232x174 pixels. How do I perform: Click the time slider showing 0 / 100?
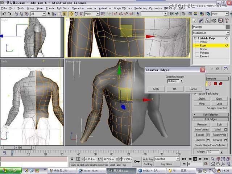[18, 148]
